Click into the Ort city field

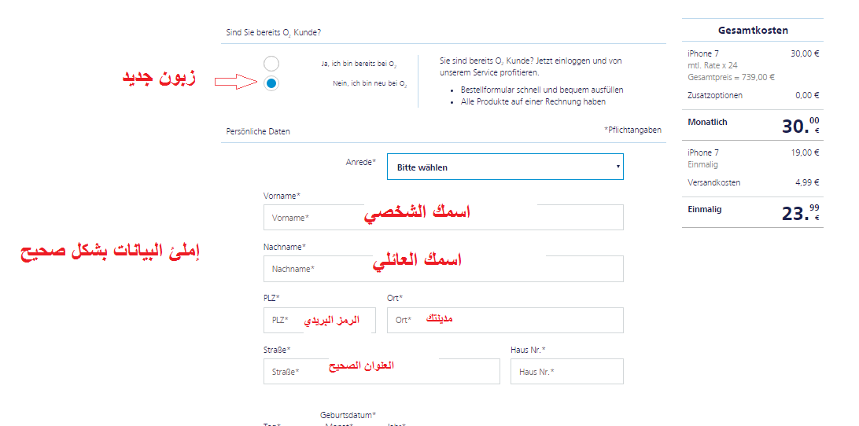505,321
